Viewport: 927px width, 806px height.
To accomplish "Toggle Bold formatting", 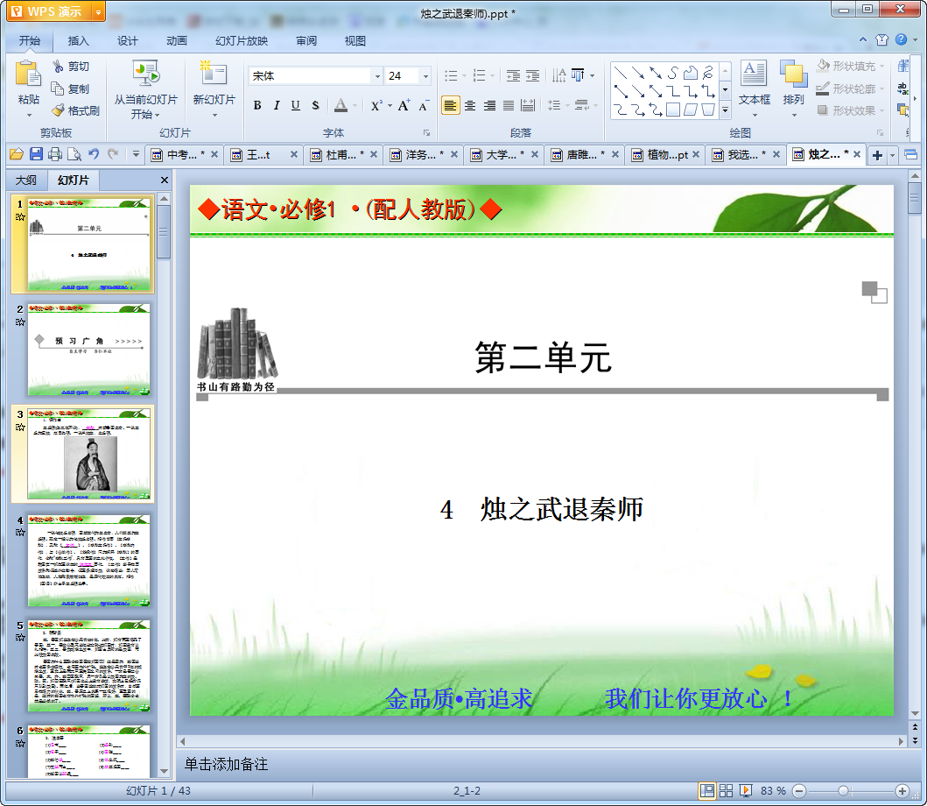I will click(257, 105).
